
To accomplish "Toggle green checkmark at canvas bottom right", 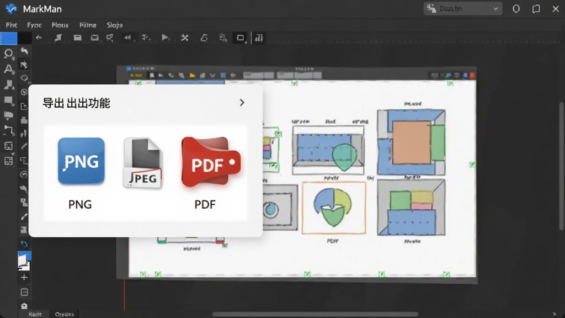I will (x=446, y=274).
